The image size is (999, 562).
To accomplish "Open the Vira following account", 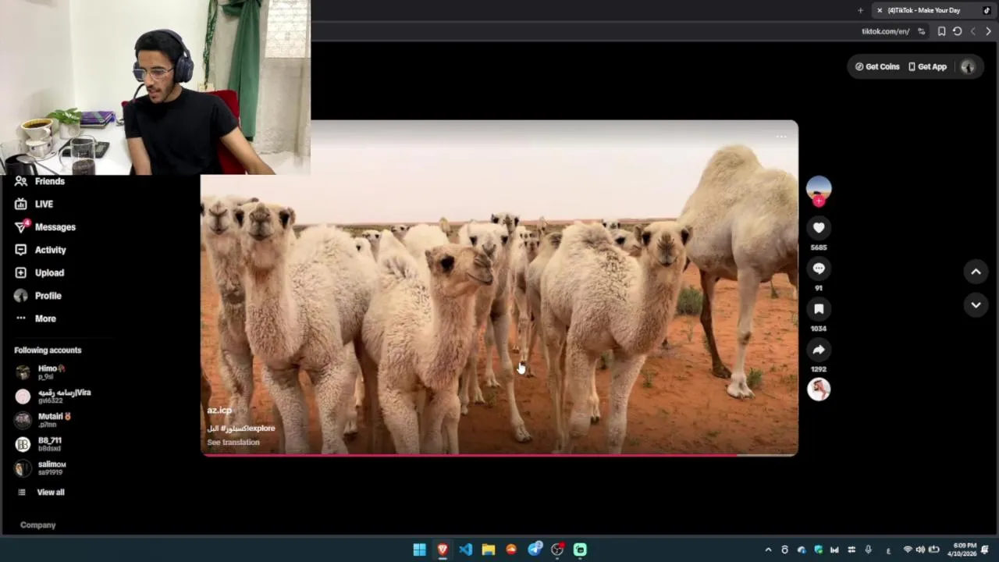I will click(x=53, y=397).
